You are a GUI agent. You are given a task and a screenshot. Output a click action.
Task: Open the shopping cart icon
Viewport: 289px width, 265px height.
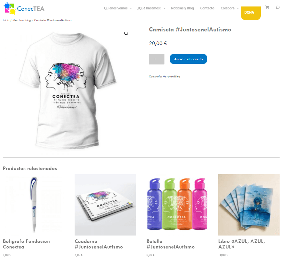tap(267, 7)
